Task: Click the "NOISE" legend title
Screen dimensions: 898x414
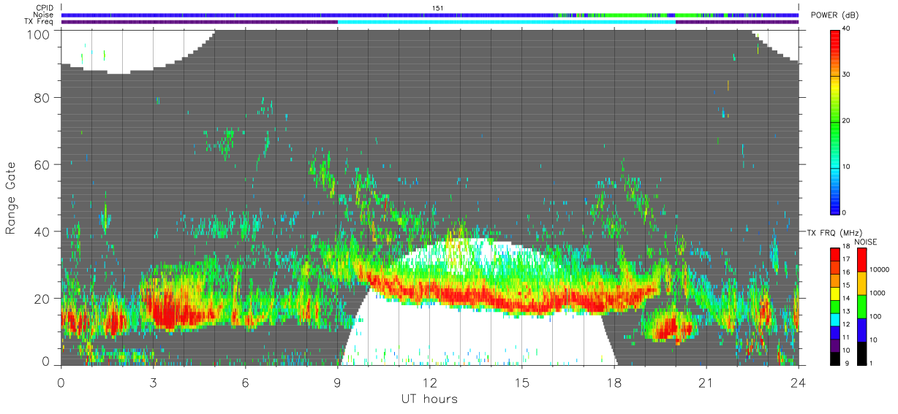Action: (865, 241)
